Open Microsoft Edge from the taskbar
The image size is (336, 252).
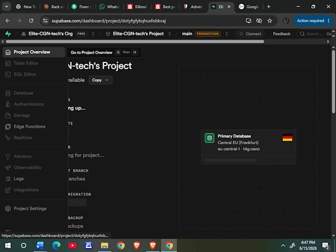pos(56,246)
